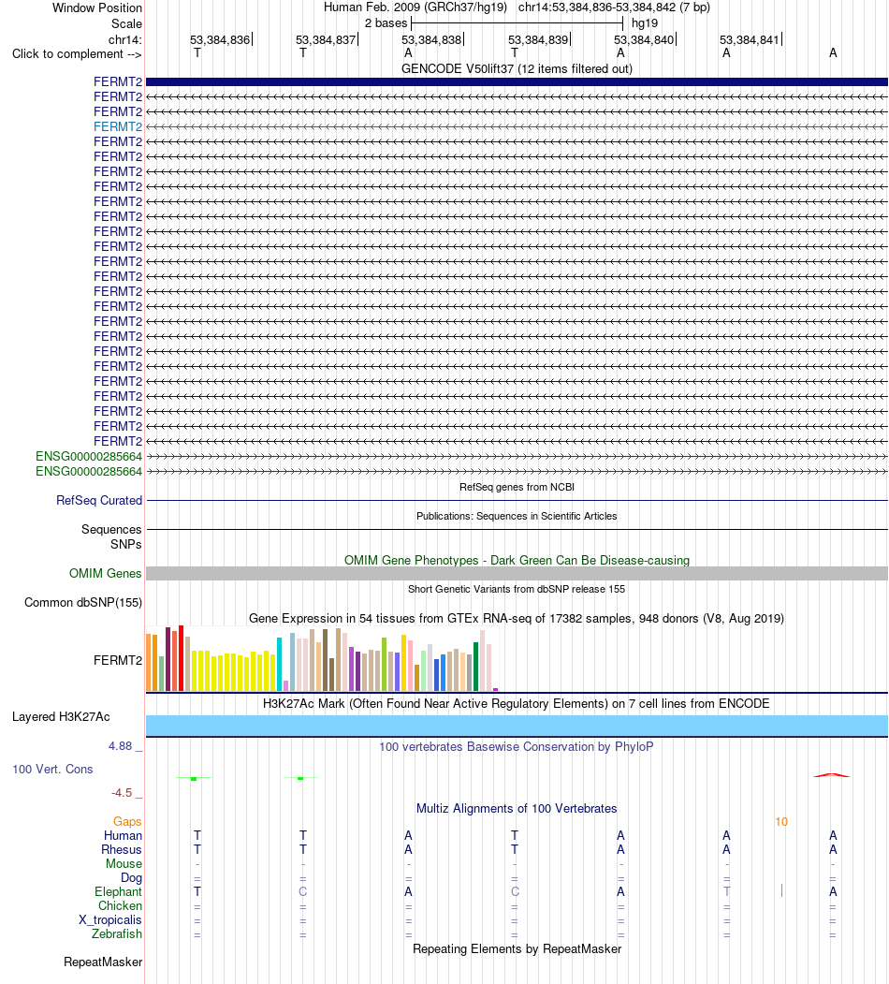Viewport: 889px width, 984px height.
Task: Click coordinate label 53,384,839
Action: point(538,39)
